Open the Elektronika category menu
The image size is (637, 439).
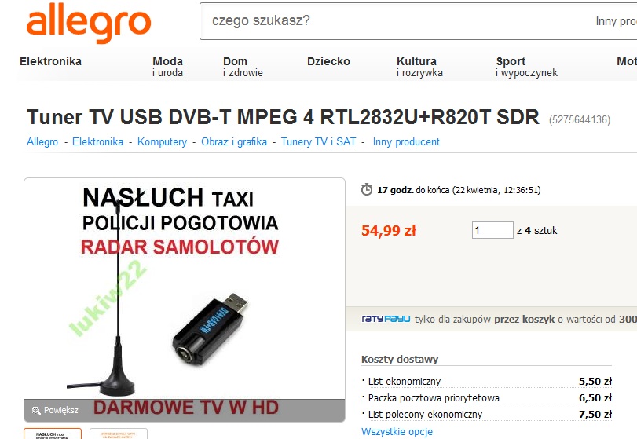point(50,61)
